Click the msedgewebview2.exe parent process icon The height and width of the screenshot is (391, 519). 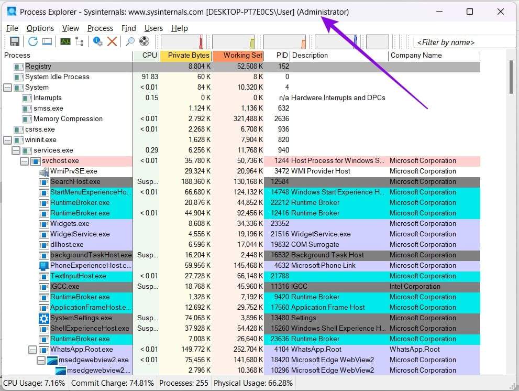(52, 360)
